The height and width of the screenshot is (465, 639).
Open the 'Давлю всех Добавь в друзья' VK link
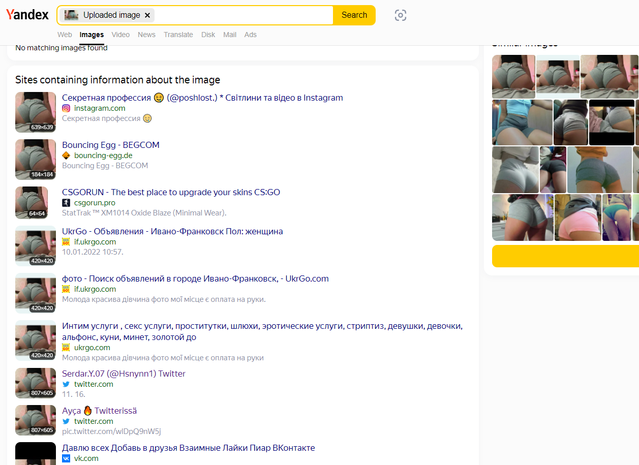tap(189, 448)
